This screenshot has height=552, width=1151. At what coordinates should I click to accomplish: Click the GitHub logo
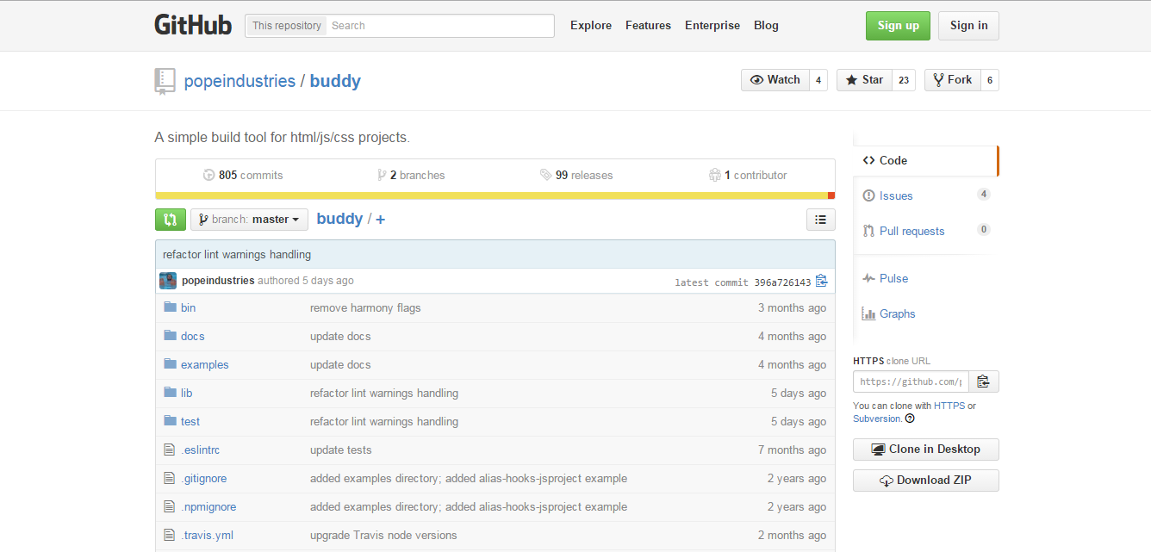point(193,25)
